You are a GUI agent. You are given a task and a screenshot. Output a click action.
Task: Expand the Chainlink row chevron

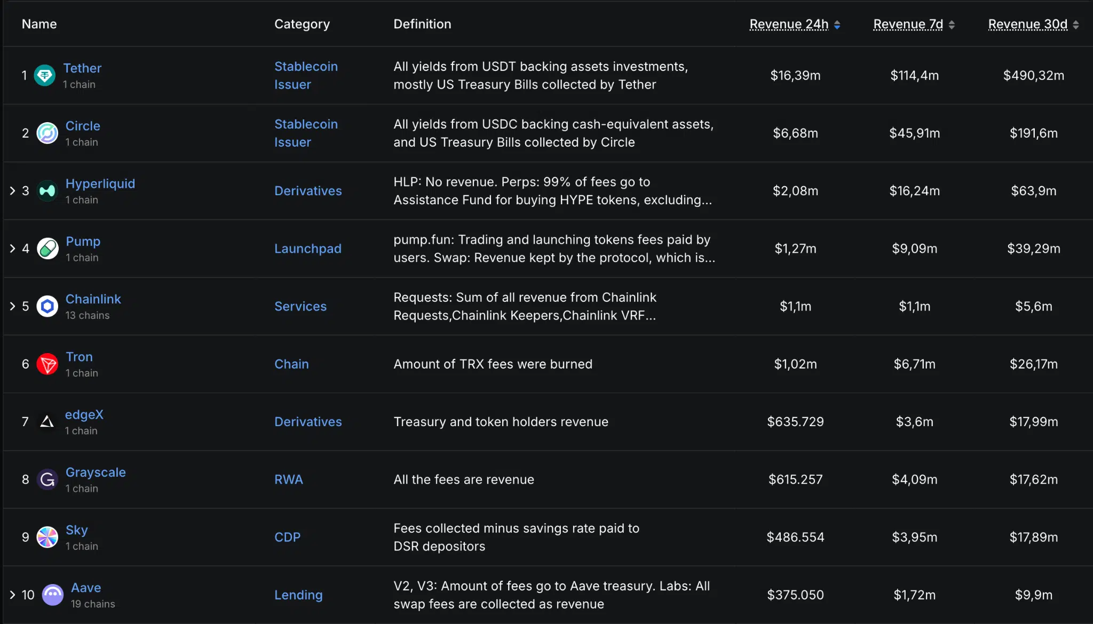tap(12, 306)
